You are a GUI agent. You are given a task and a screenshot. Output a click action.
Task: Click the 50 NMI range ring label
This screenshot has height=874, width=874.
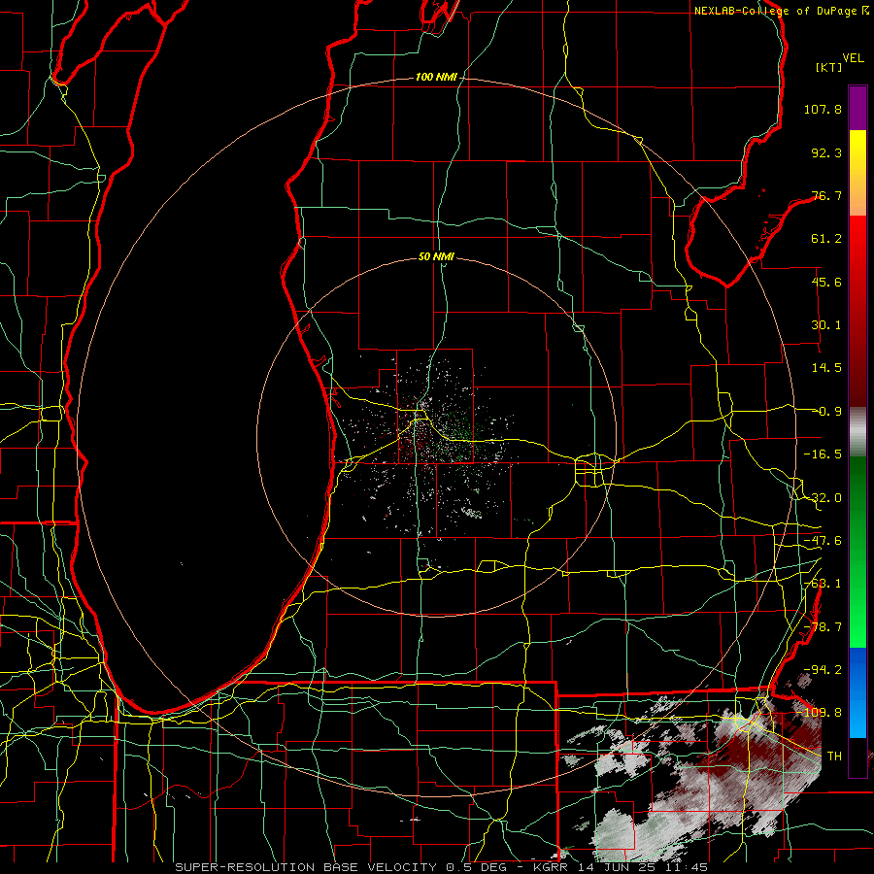pos(436,256)
